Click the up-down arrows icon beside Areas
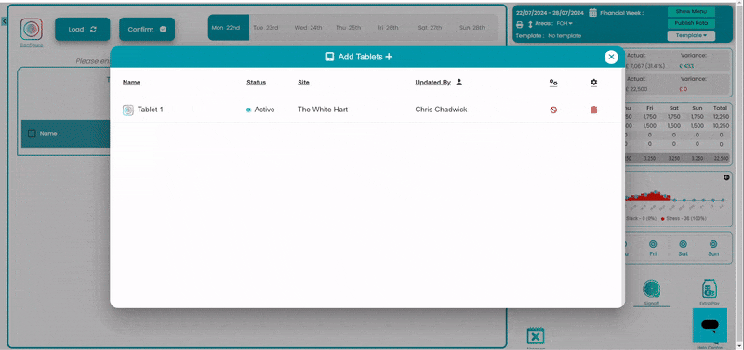 click(x=530, y=24)
